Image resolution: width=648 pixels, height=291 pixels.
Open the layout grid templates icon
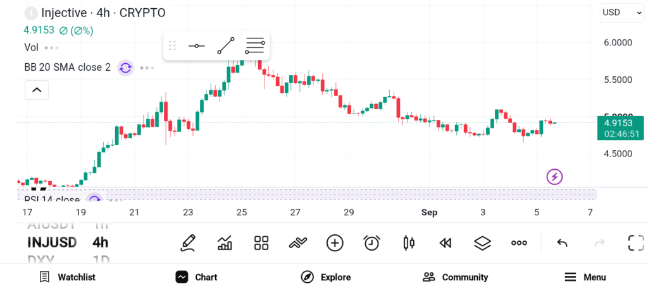click(x=261, y=243)
